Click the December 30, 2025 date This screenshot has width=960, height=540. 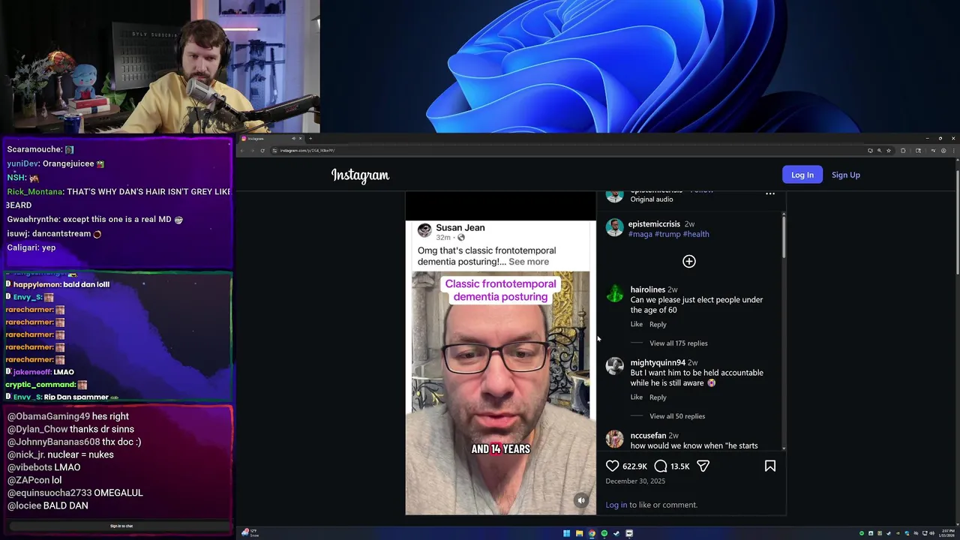click(635, 481)
